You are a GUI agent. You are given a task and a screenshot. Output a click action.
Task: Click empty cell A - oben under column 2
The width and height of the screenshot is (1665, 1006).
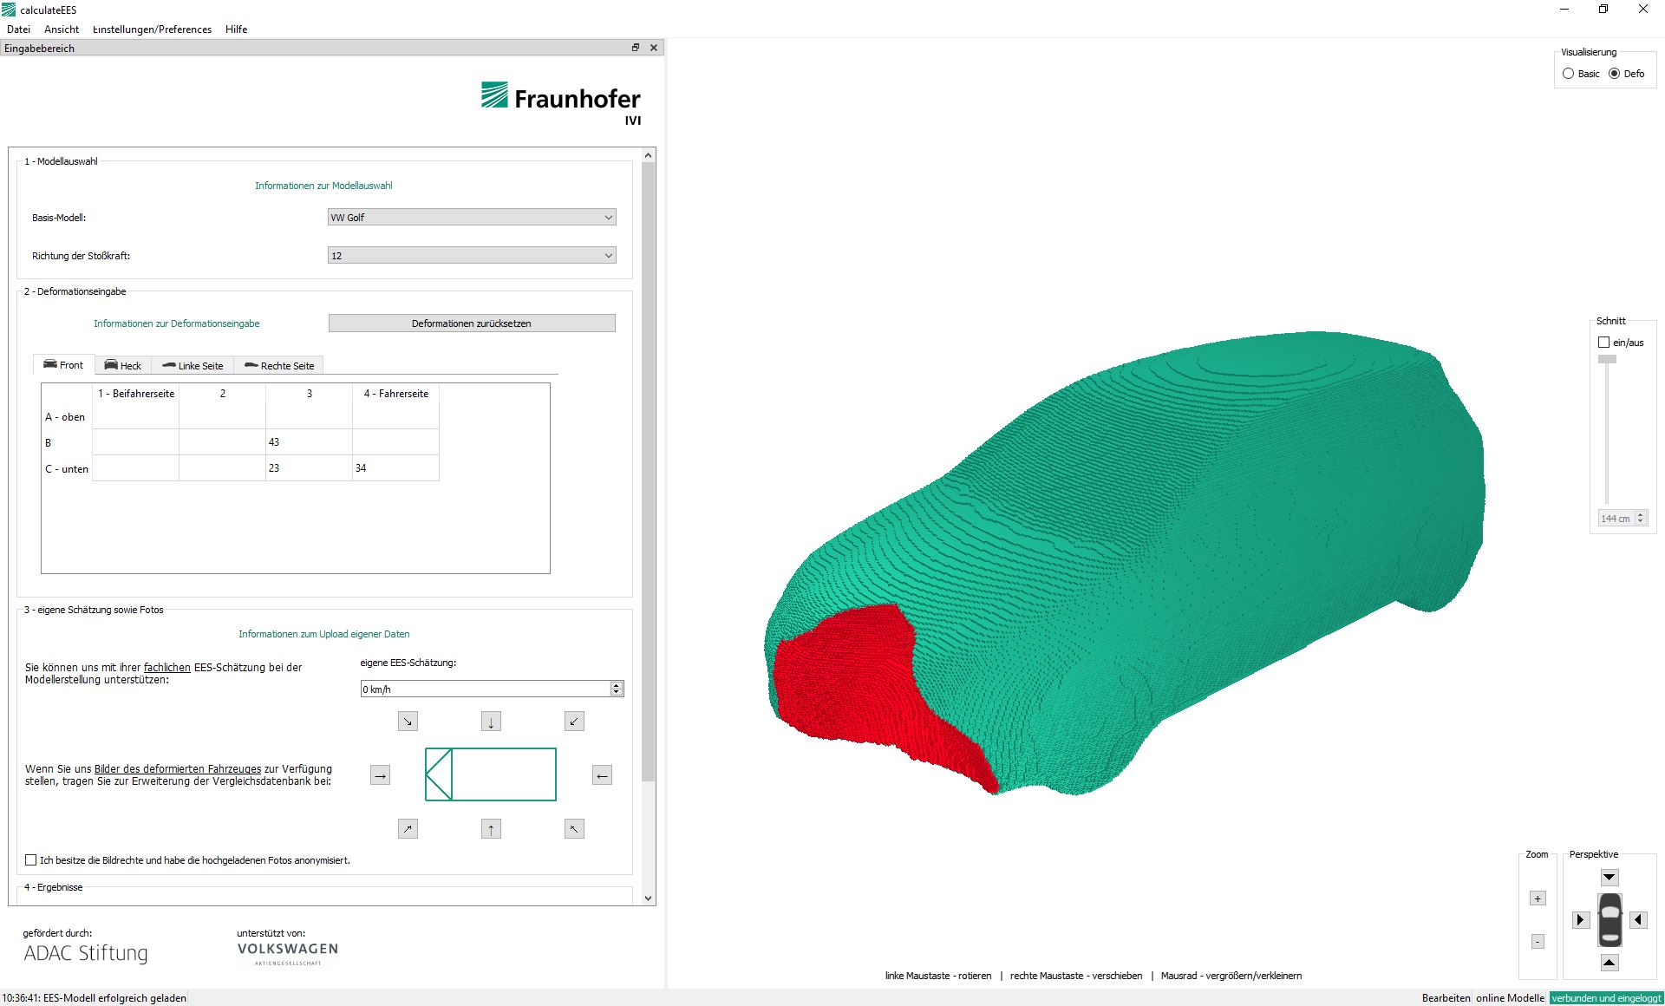222,417
